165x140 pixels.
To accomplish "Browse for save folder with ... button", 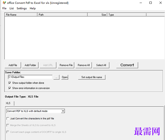I will [56, 77].
